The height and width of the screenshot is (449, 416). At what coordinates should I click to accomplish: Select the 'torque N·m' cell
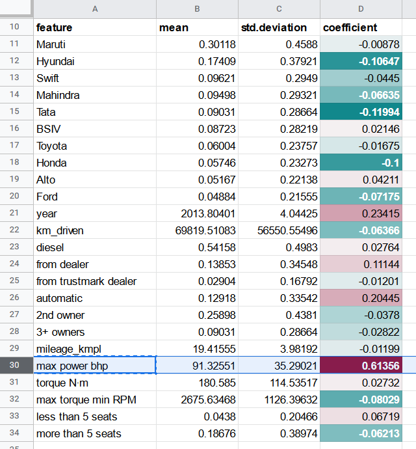tap(95, 382)
